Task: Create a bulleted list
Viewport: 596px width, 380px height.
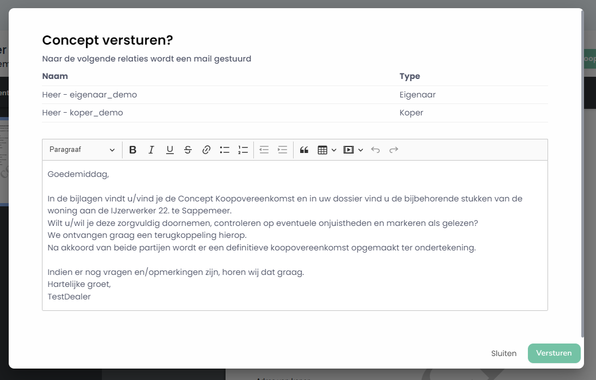Action: pyautogui.click(x=224, y=150)
